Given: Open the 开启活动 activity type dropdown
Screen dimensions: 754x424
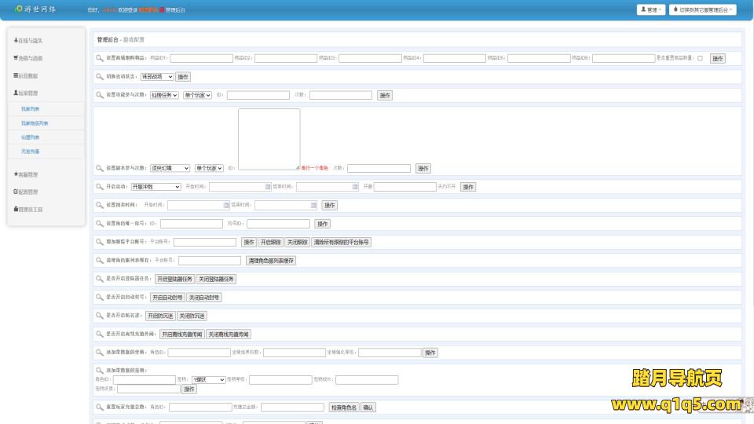Looking at the screenshot, I should [x=156, y=187].
